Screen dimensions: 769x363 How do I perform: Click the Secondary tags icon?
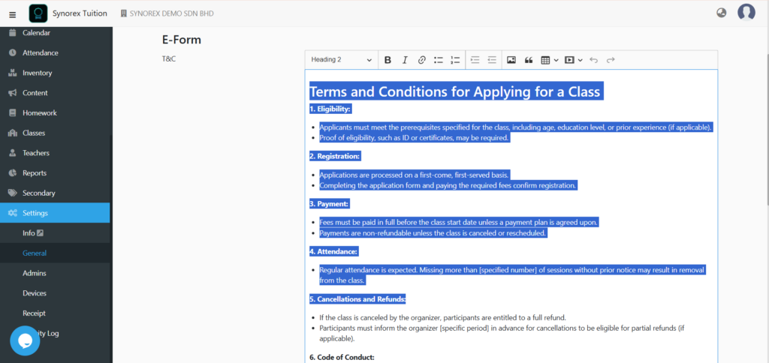coord(13,193)
